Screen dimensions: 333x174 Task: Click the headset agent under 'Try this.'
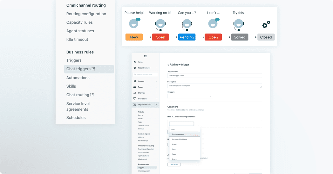coord(239,25)
